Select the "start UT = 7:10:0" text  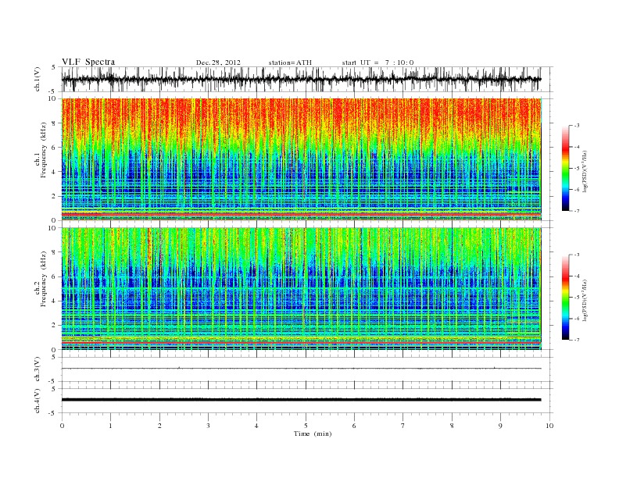point(377,62)
